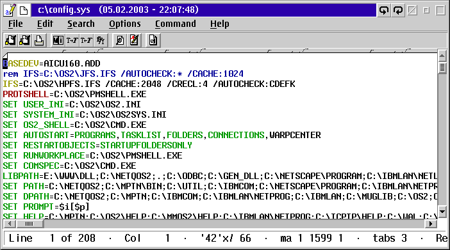Click the SET USER_INI line
The width and height of the screenshot is (450, 250).
[x=72, y=104]
